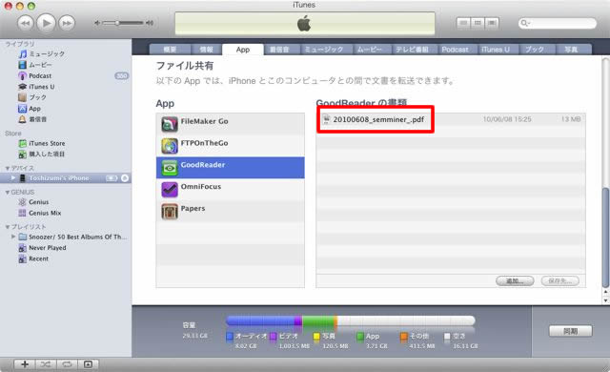Screen dimensions: 610x372
Task: Click the iTunes search field
Action: tap(557, 23)
